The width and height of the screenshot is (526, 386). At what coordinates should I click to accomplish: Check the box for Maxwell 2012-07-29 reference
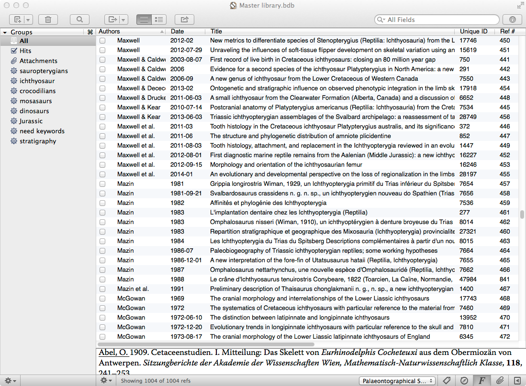click(x=102, y=50)
